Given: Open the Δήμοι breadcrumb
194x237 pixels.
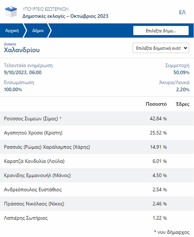Looking at the screenshot, I should 38,30.
